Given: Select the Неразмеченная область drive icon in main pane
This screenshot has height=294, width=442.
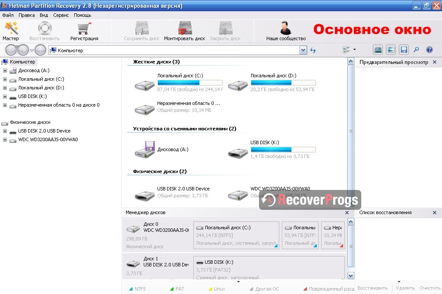Looking at the screenshot, I should 144,109.
